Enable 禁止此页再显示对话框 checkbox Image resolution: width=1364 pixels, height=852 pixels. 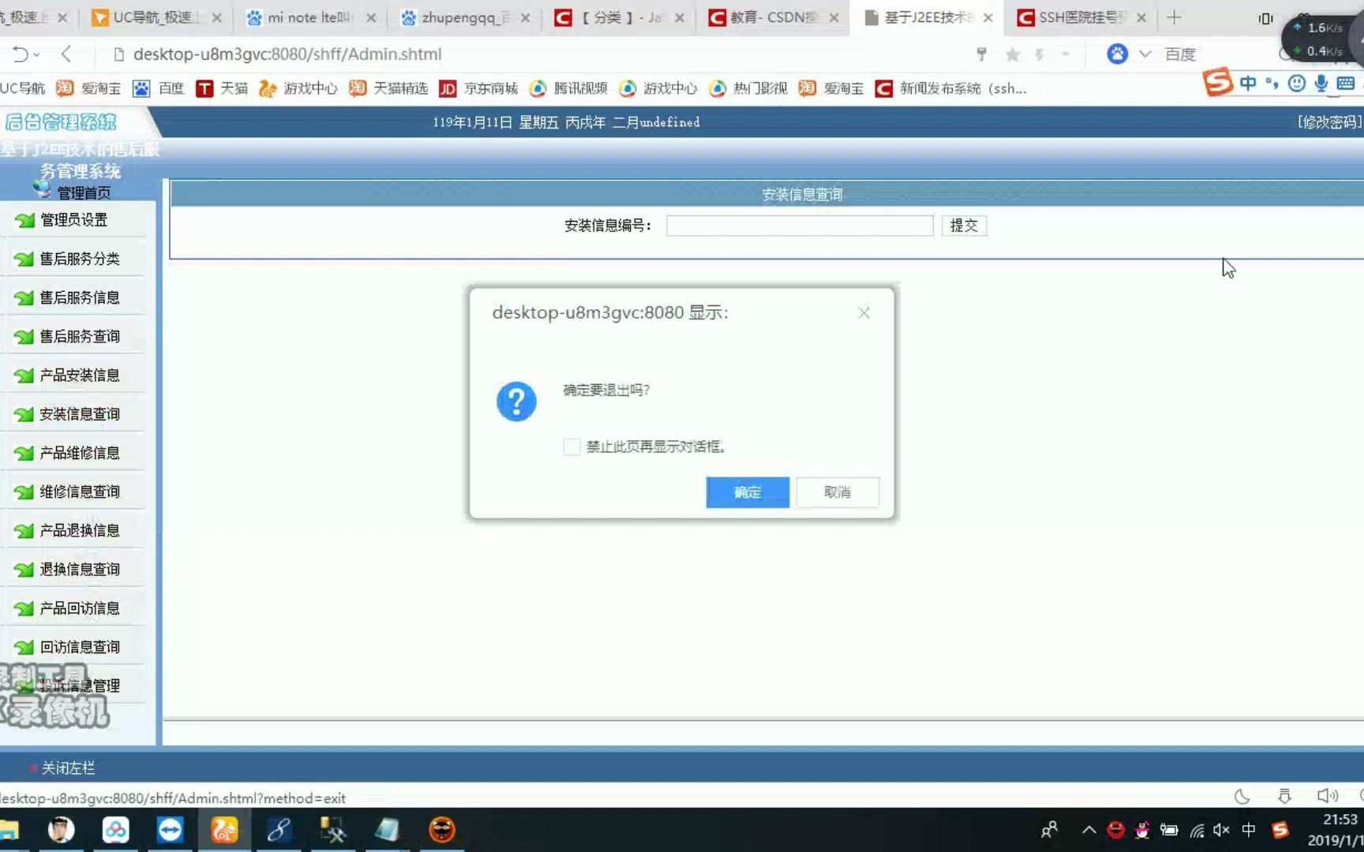(x=571, y=447)
